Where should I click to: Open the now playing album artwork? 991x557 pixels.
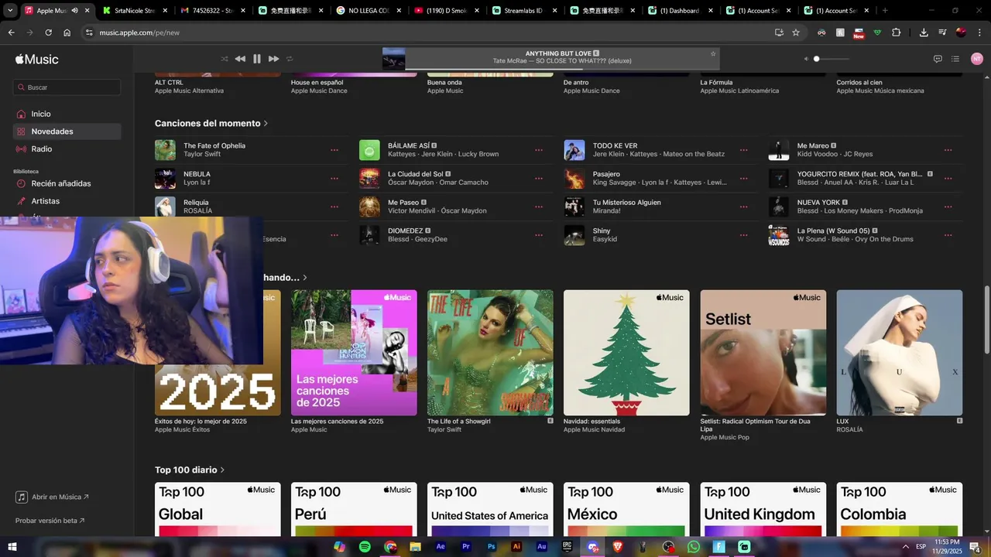pyautogui.click(x=393, y=59)
